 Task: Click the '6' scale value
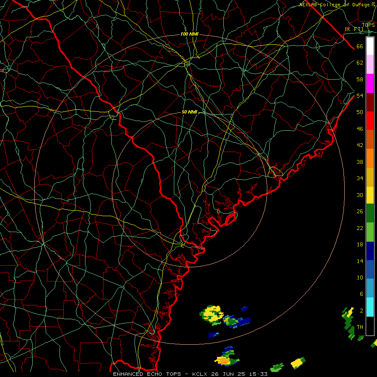(362, 294)
